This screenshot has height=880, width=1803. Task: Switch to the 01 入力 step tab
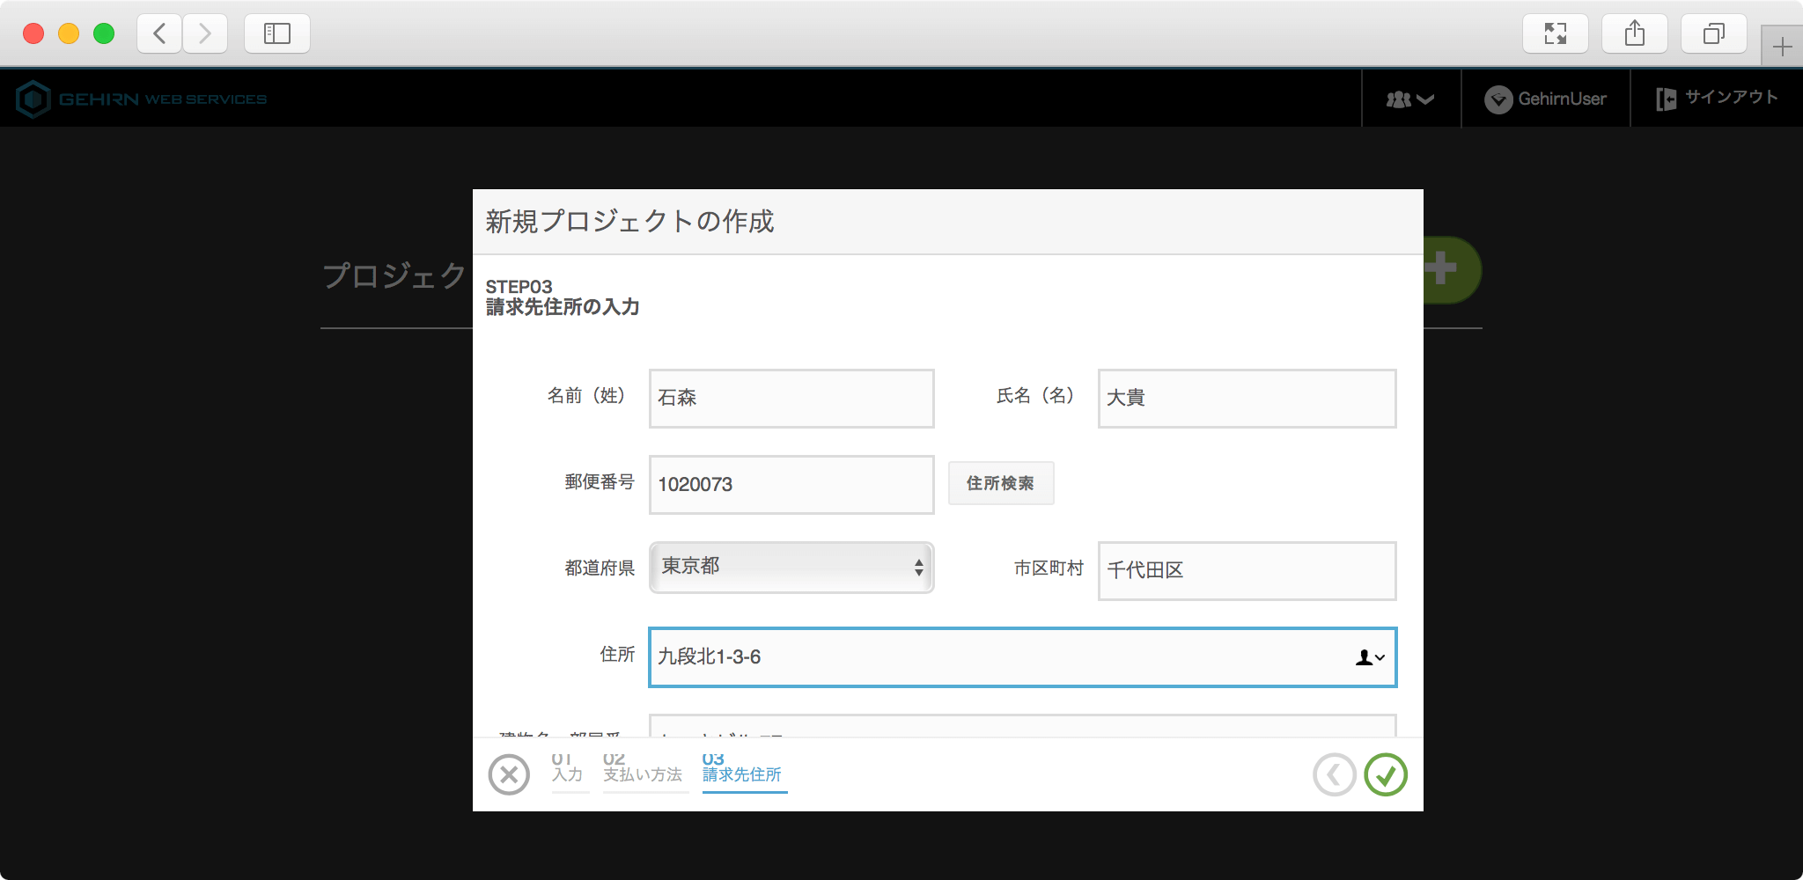point(568,769)
